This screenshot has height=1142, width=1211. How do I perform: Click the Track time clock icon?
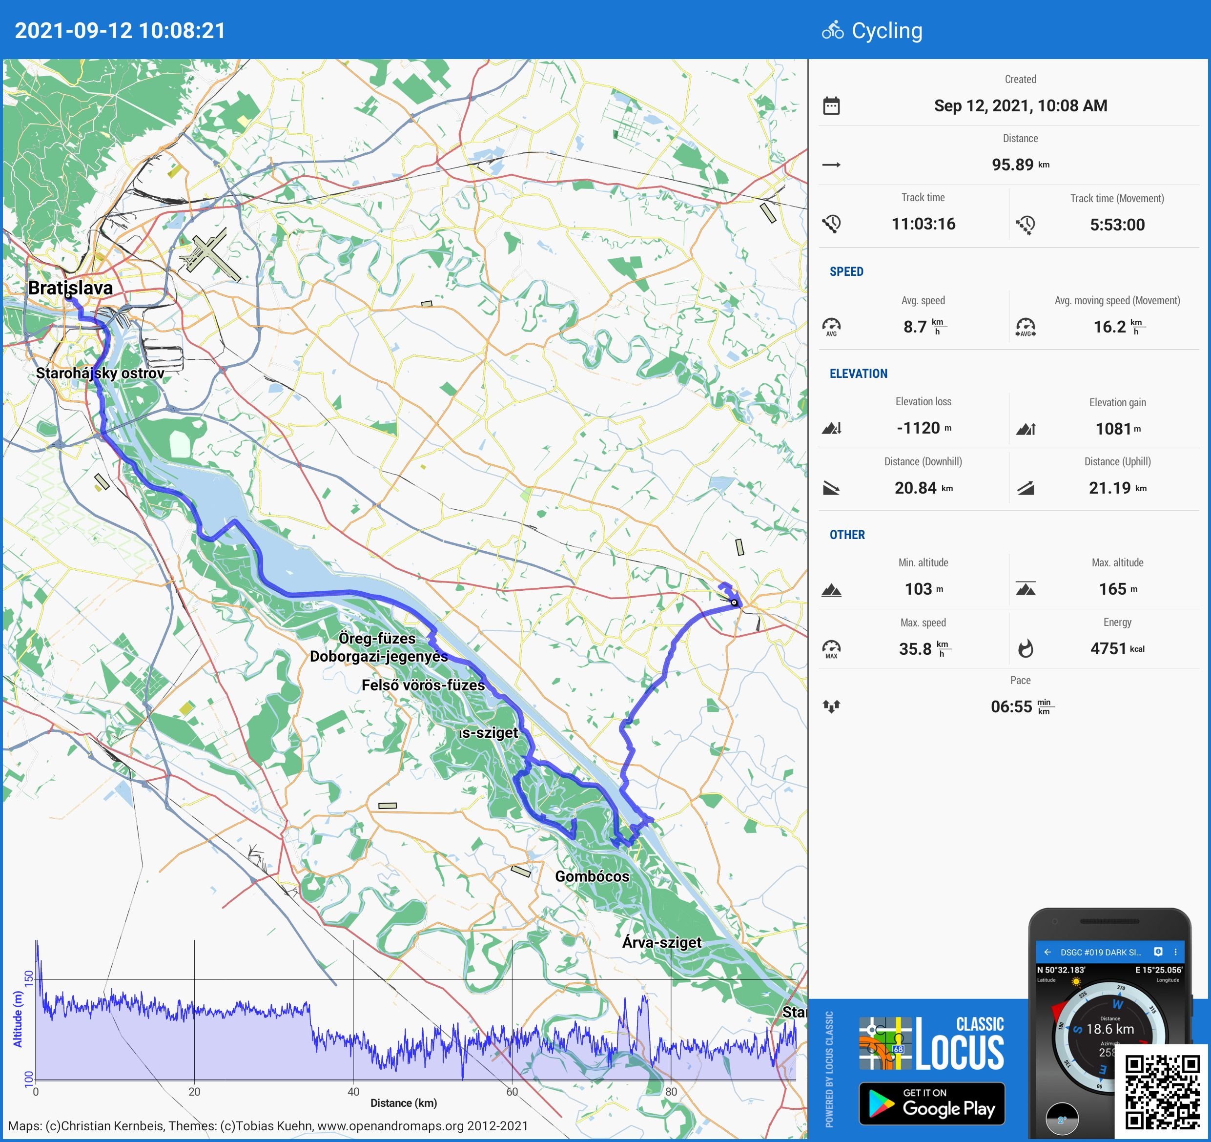point(832,224)
